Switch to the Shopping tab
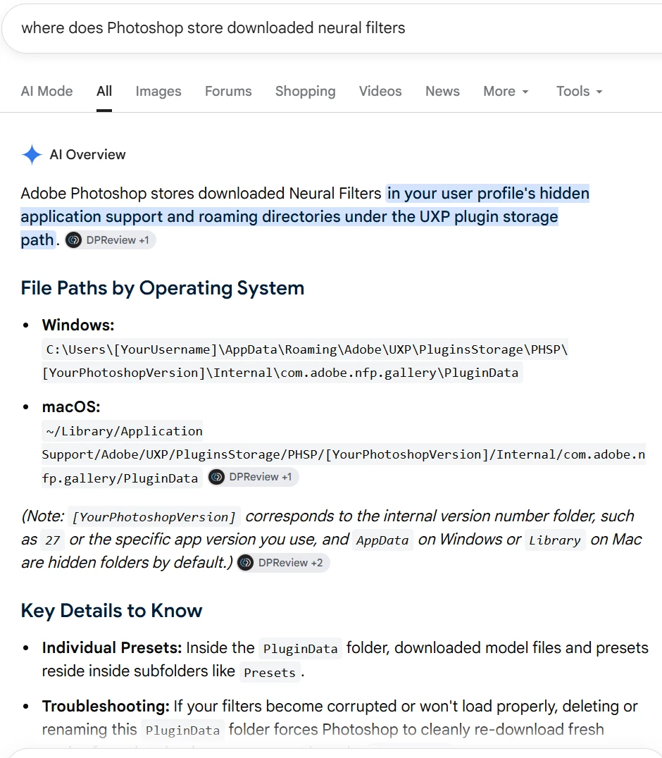This screenshot has height=758, width=662. [306, 92]
